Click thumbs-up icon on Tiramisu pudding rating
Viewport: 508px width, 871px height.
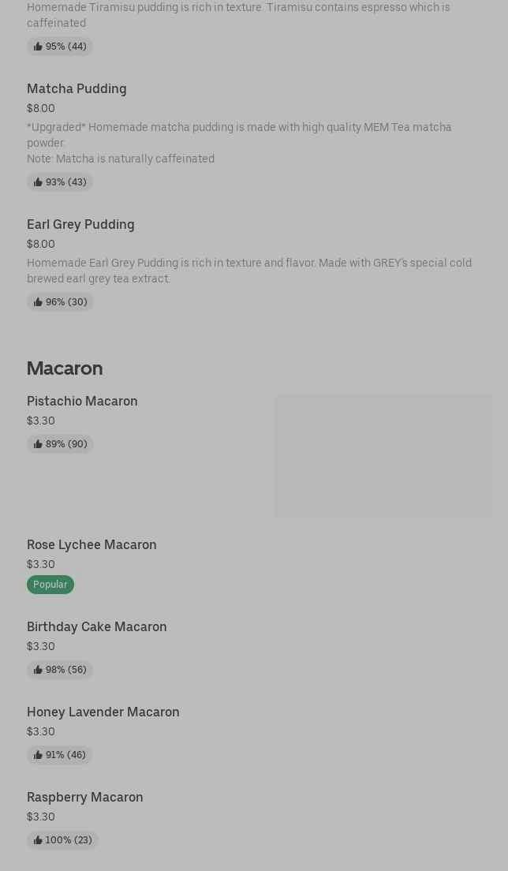point(38,47)
